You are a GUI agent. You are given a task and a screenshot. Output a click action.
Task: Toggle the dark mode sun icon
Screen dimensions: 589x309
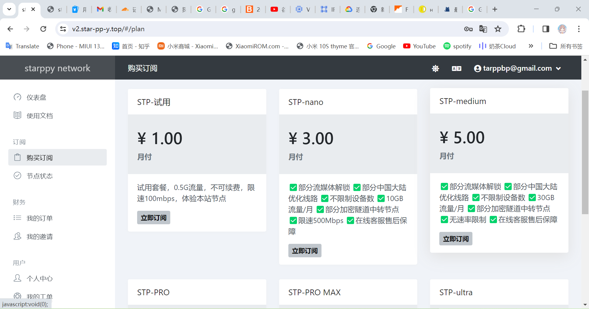tap(435, 68)
